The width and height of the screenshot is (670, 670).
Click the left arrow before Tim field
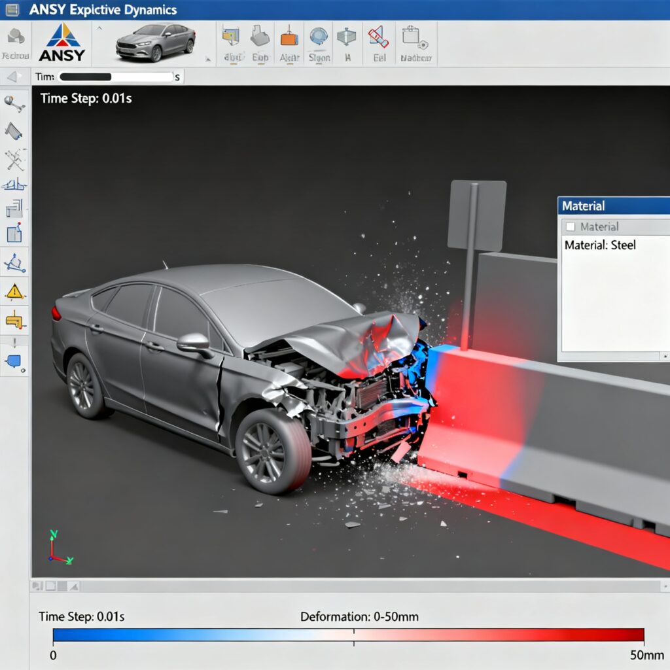[12, 77]
